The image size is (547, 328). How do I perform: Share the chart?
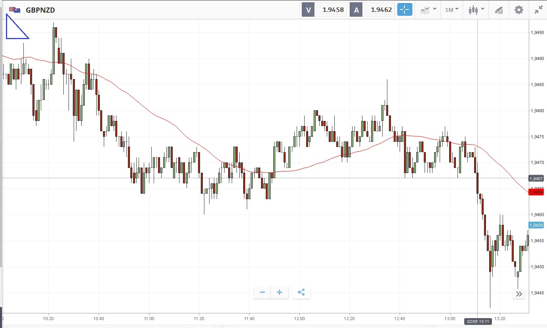coord(301,292)
